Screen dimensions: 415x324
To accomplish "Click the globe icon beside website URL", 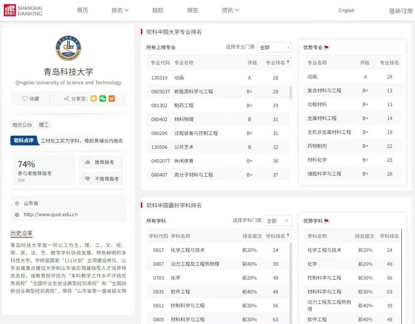I will coord(17,215).
